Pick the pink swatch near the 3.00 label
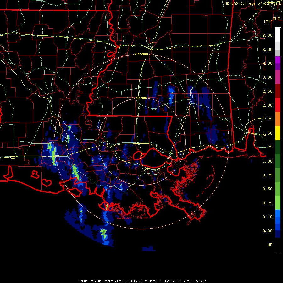283x283 pixels. pyautogui.click(x=278, y=77)
